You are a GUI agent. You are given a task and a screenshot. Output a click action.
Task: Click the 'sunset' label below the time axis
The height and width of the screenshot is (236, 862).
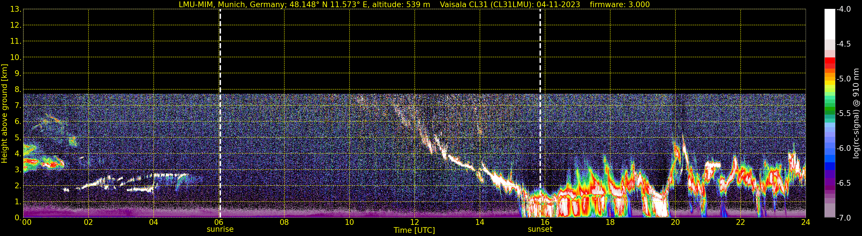[540, 229]
